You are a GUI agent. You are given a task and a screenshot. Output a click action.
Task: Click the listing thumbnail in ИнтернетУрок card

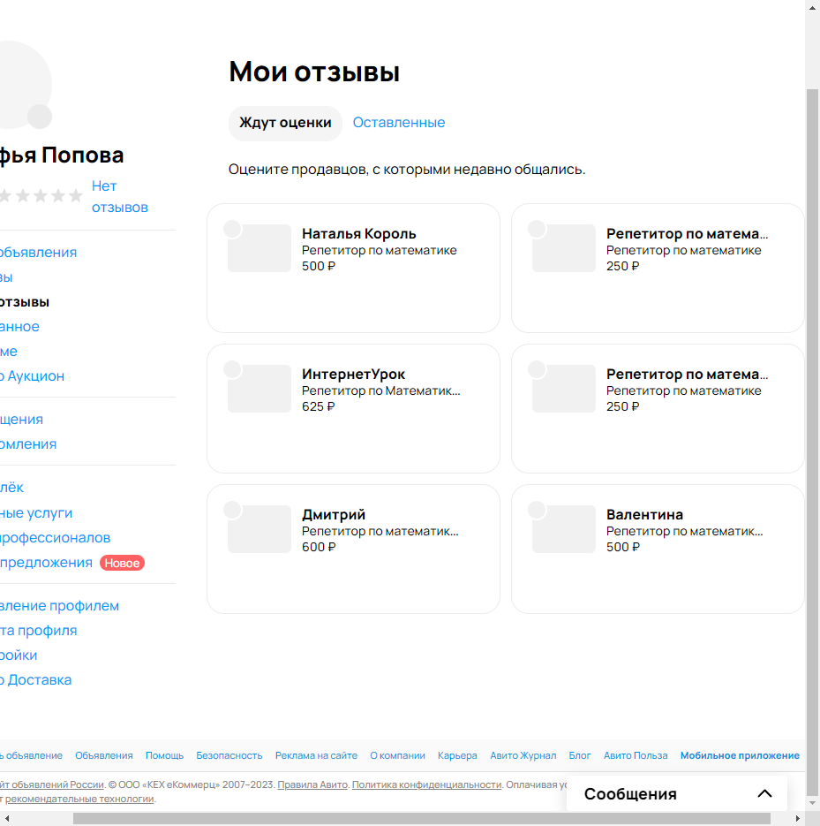click(x=260, y=389)
